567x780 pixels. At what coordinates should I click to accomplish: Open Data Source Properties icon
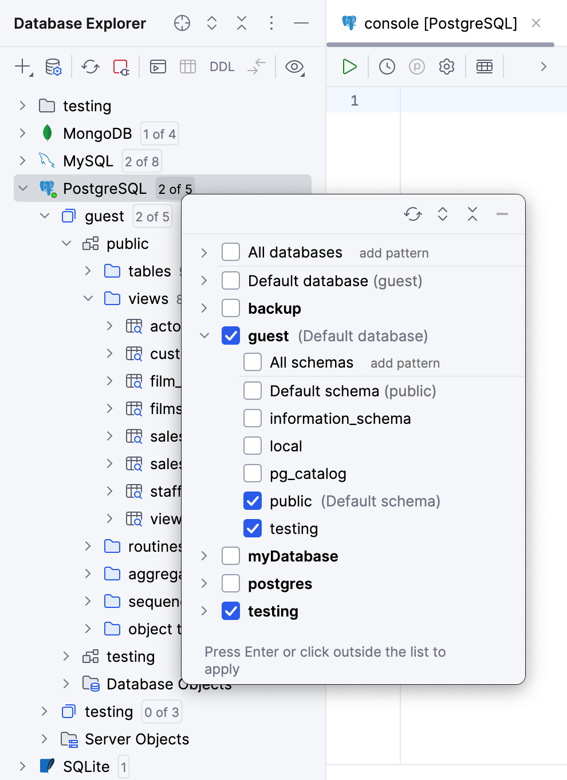(x=54, y=67)
